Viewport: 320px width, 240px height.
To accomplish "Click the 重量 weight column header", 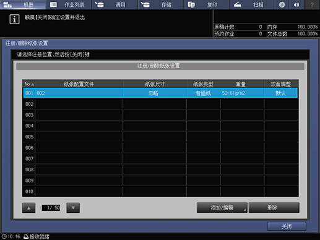I will click(242, 84).
